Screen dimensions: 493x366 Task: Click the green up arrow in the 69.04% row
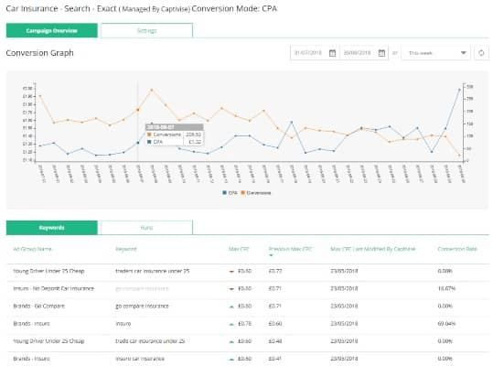pos(231,324)
